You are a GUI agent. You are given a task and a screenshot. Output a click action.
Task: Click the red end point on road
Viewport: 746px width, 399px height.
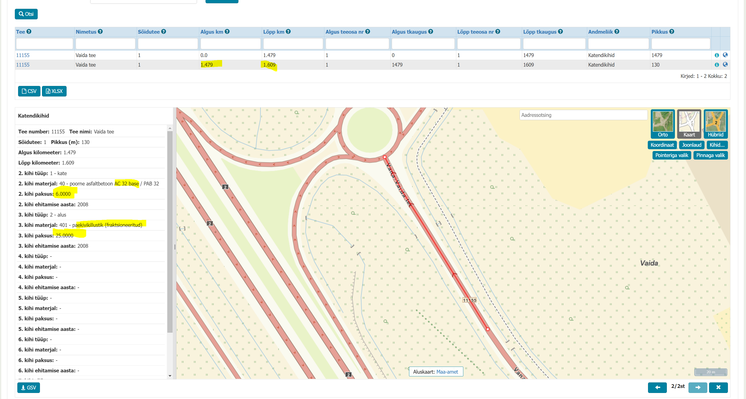tap(488, 329)
